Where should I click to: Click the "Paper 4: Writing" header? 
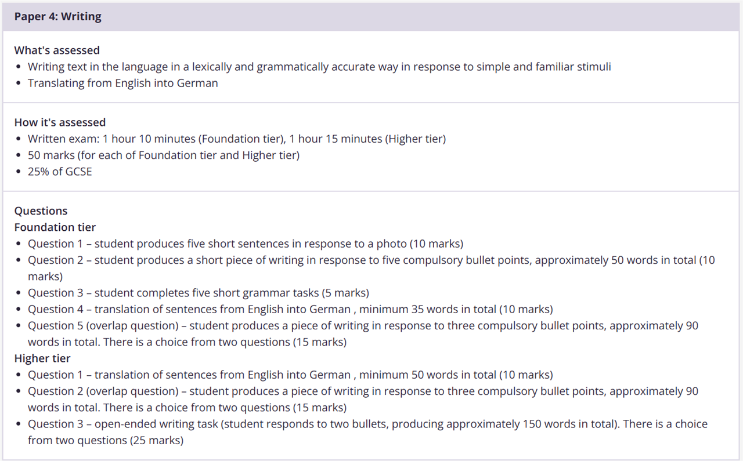(x=58, y=17)
